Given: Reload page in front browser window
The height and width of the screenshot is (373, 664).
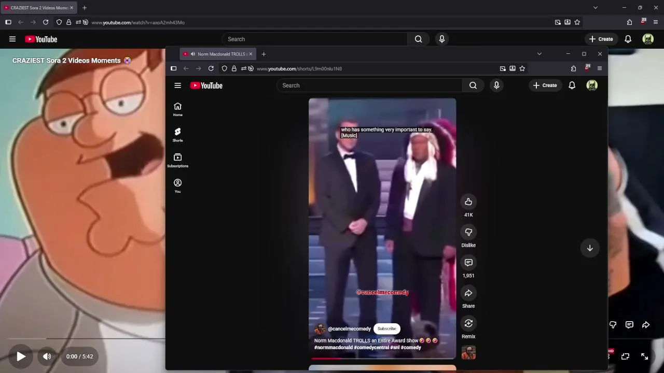Looking at the screenshot, I should click(x=211, y=68).
